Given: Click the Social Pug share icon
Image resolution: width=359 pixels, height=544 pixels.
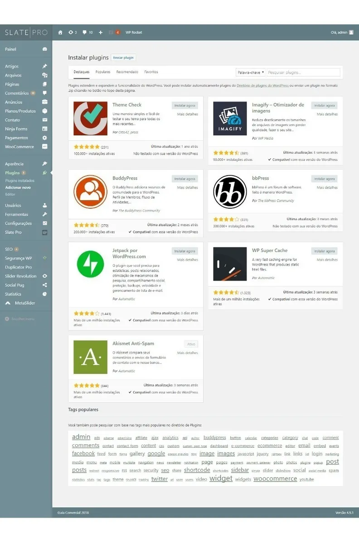Looking at the screenshot, I should coord(44,285).
